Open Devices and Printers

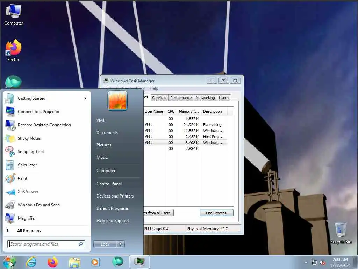(x=115, y=196)
